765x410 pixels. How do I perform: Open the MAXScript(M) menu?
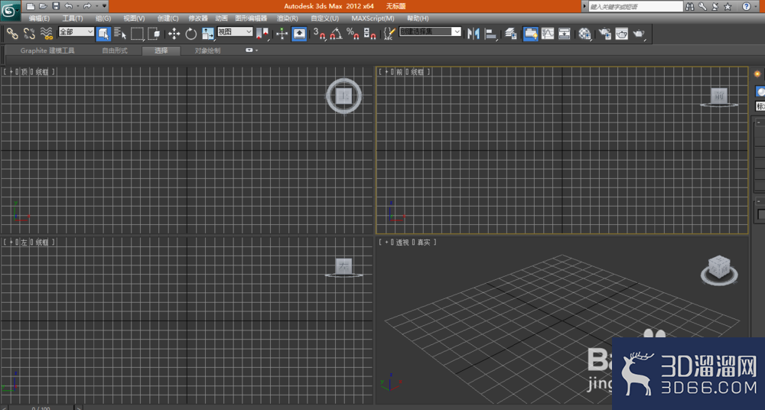(373, 18)
